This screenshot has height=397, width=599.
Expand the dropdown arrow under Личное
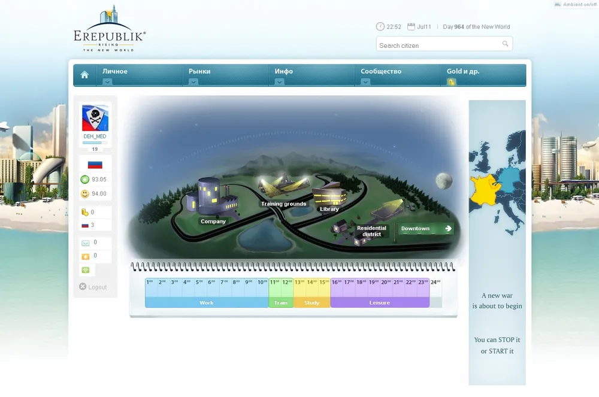[x=107, y=81]
